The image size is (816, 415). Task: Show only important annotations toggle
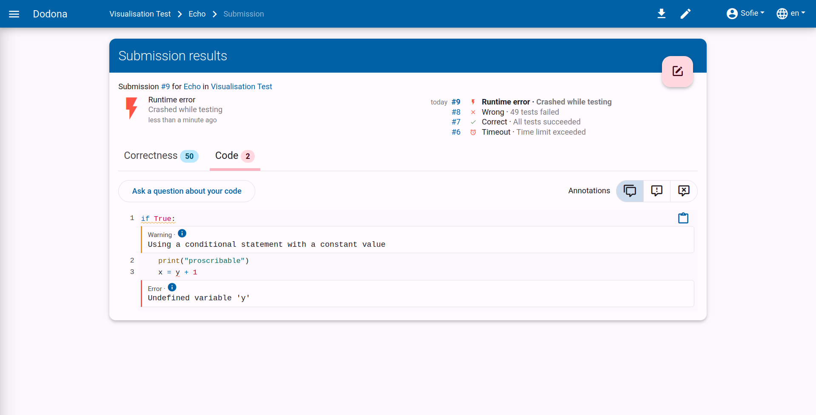657,191
